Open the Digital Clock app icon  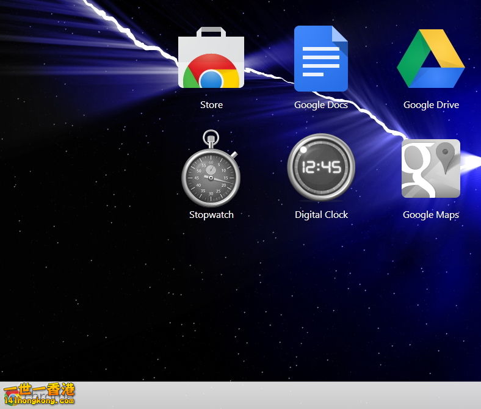click(x=321, y=168)
